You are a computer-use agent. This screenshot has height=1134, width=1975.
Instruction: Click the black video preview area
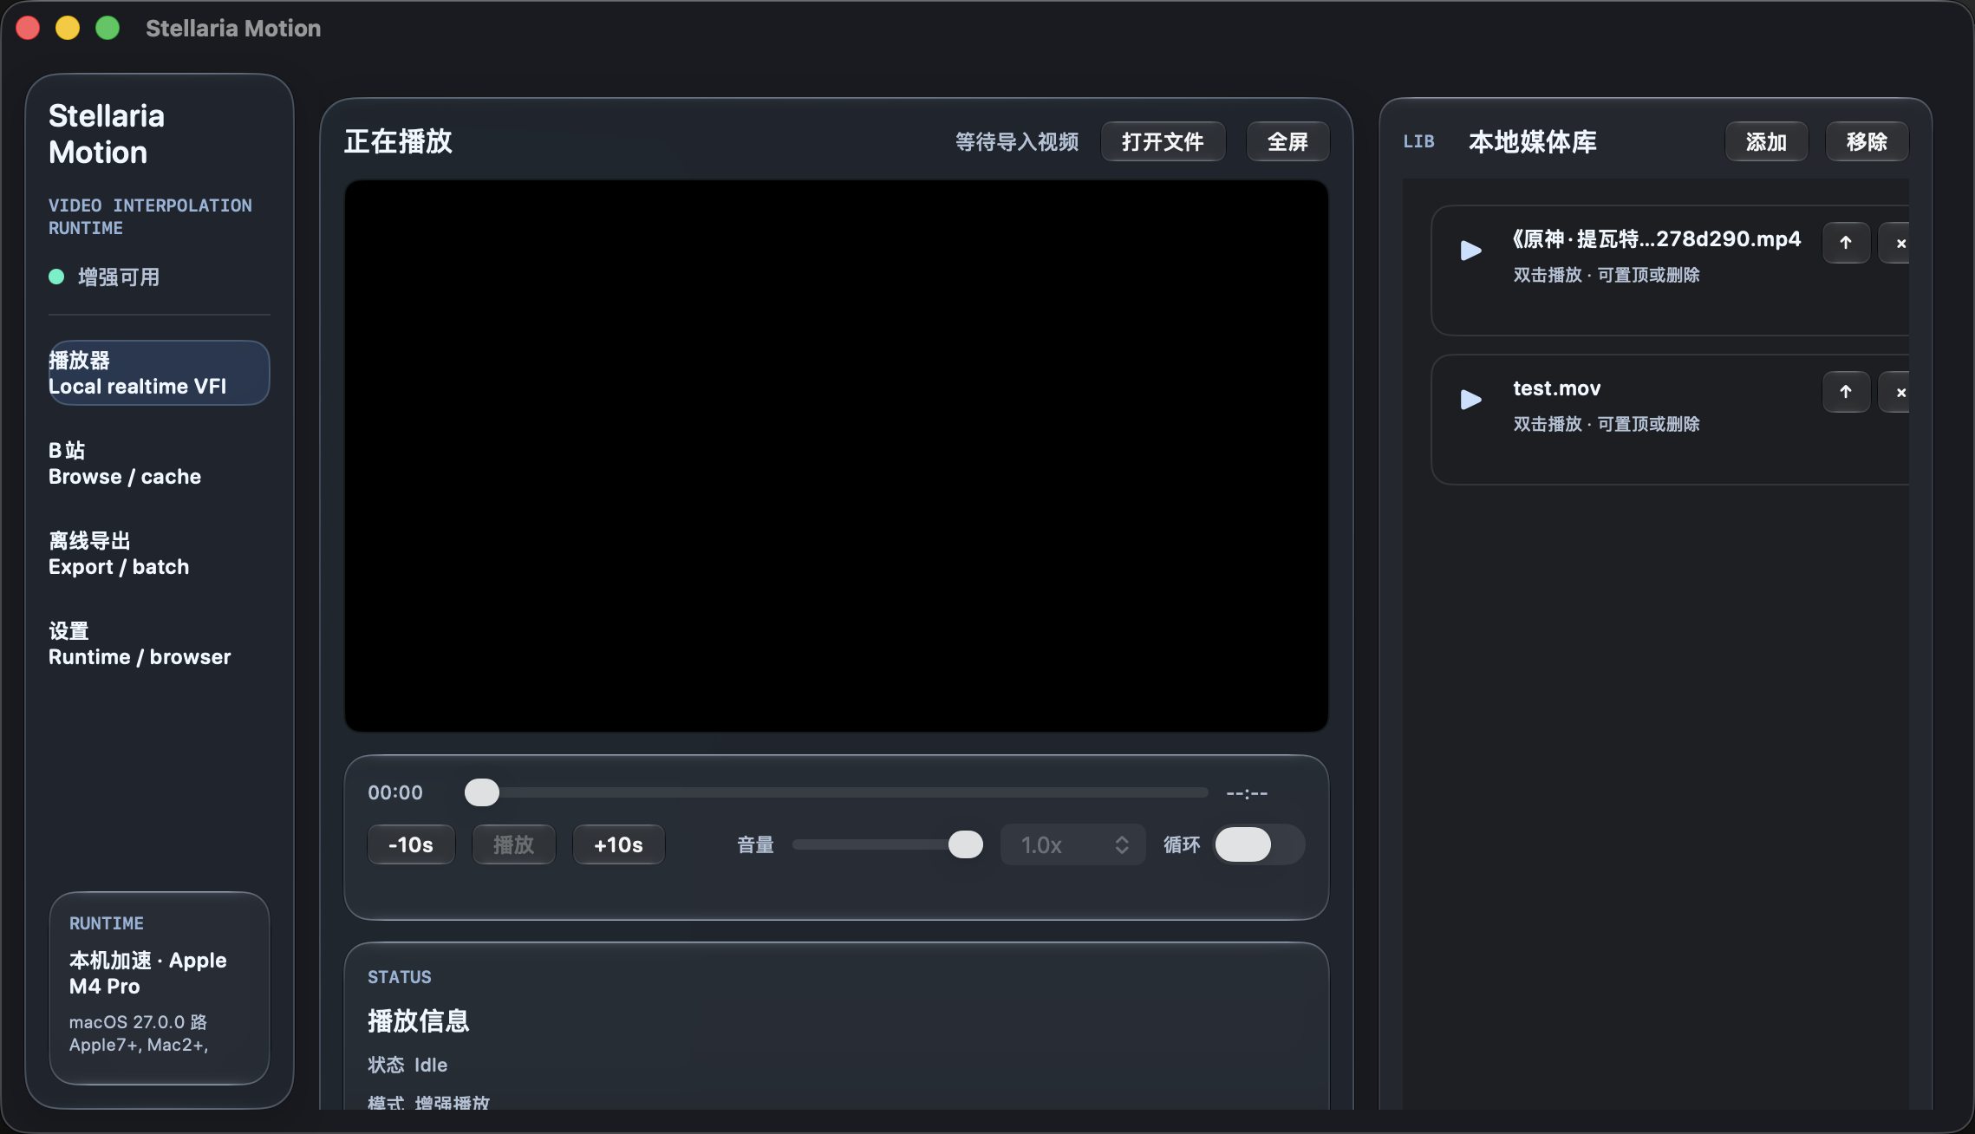click(x=837, y=456)
